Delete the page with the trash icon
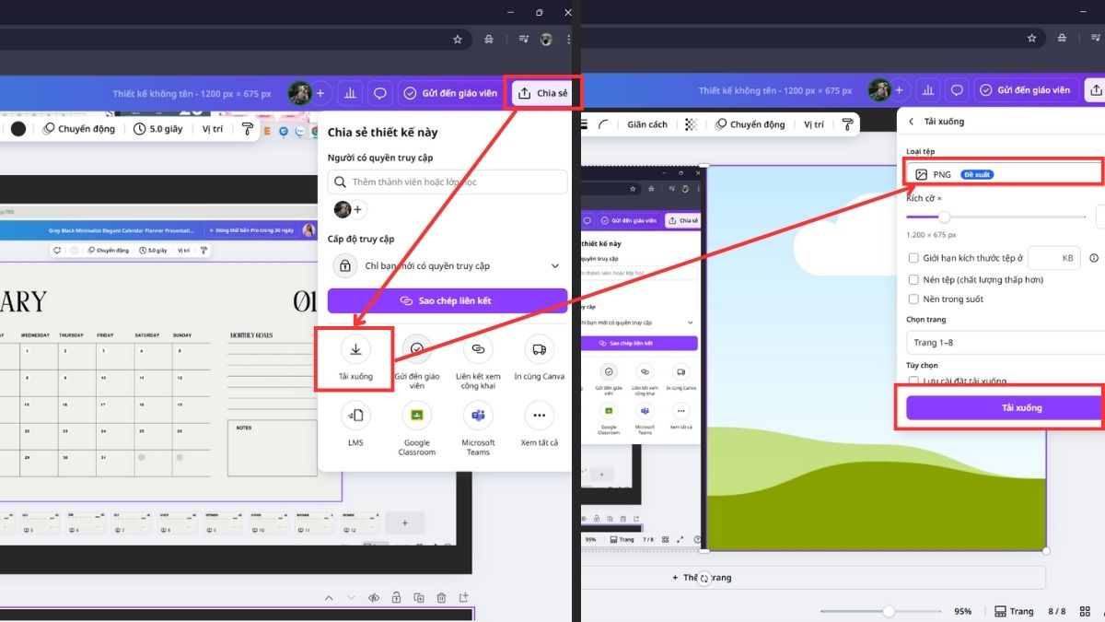This screenshot has height=622, width=1105. tap(441, 598)
